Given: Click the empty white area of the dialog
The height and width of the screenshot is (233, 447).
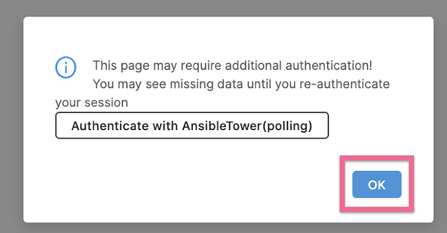Looking at the screenshot, I should (185, 183).
